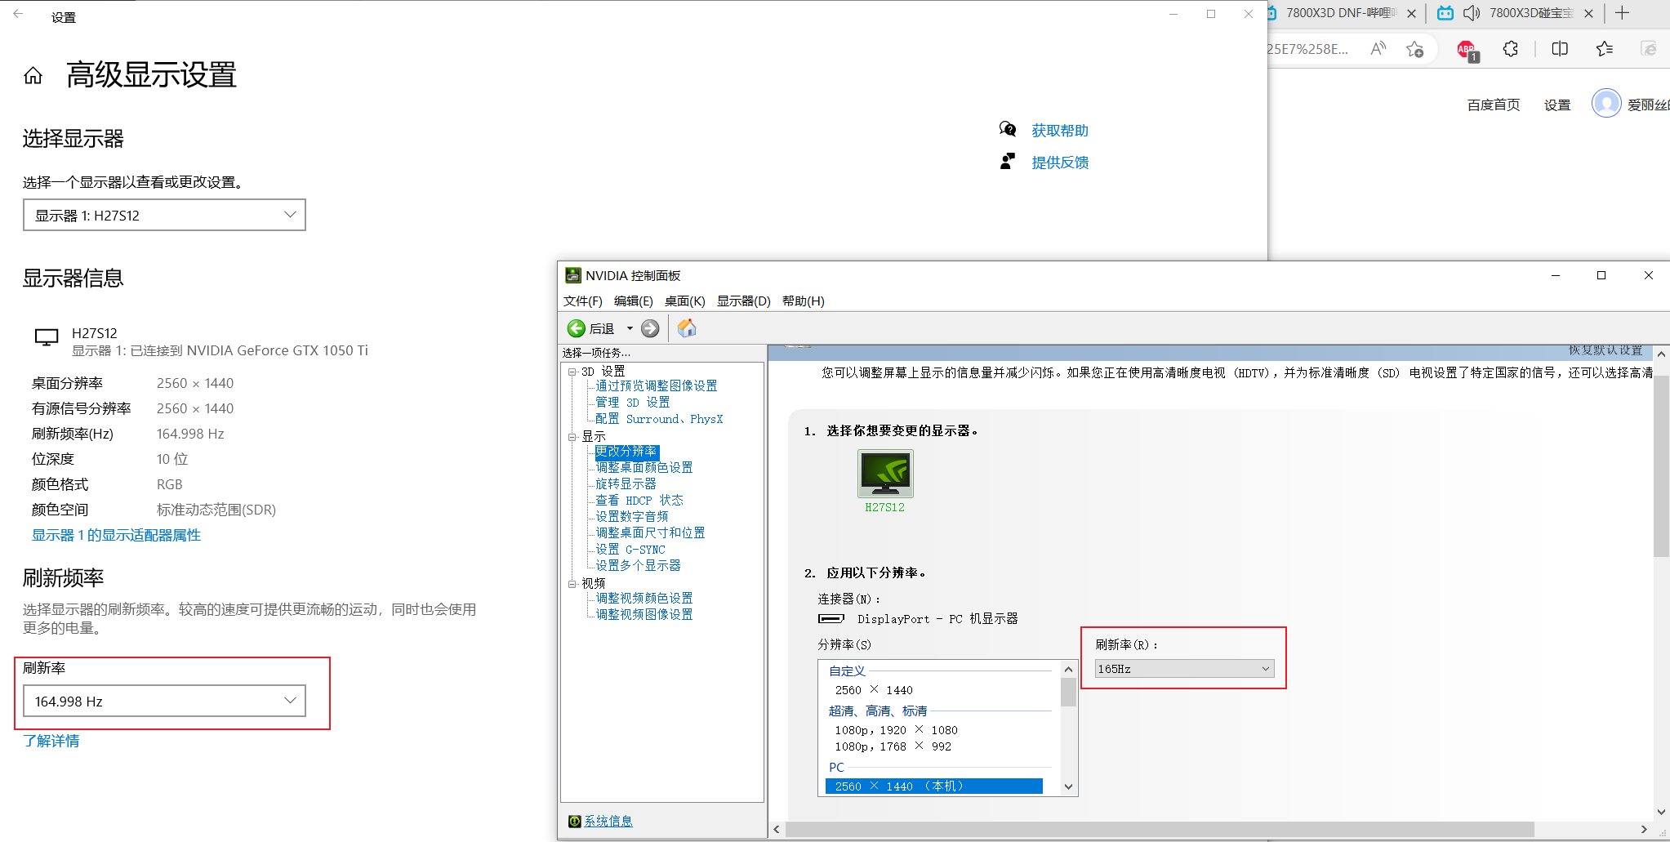Choose custom 2560 × 1440 under 自定义
This screenshot has height=842, width=1670.
(874, 690)
